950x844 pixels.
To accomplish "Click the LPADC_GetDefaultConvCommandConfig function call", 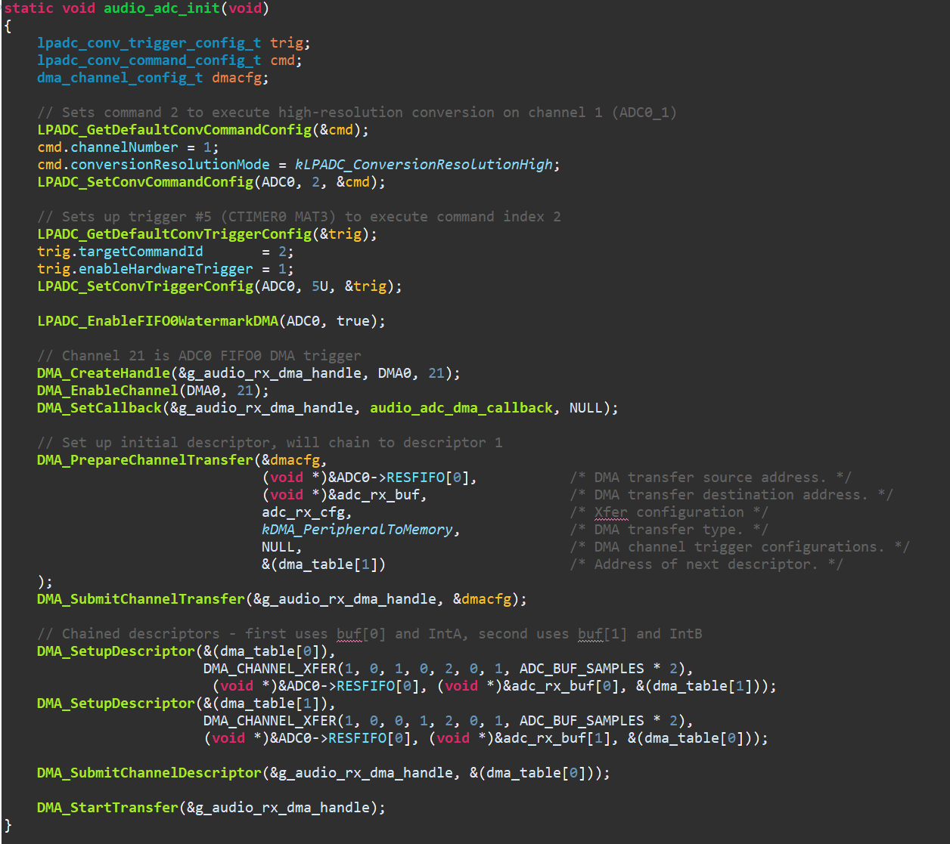I will pyautogui.click(x=174, y=130).
